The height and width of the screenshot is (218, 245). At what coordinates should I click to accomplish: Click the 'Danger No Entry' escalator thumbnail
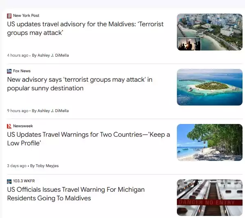210,197
